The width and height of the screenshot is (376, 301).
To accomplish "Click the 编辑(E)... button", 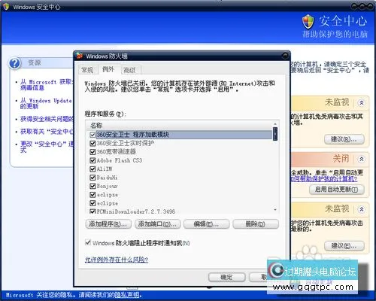I will [206, 224].
